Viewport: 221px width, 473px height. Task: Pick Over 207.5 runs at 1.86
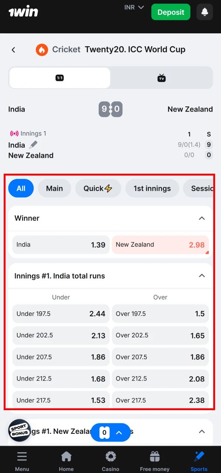click(x=160, y=357)
